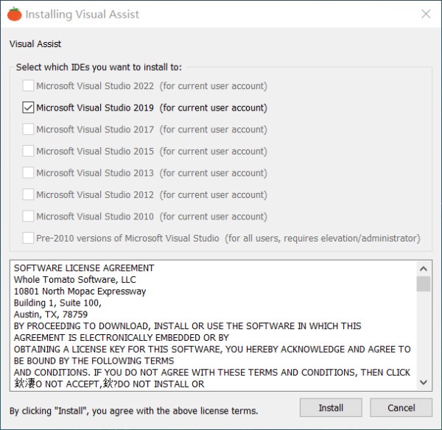Click the Install button
442x430 pixels.
pos(331,408)
